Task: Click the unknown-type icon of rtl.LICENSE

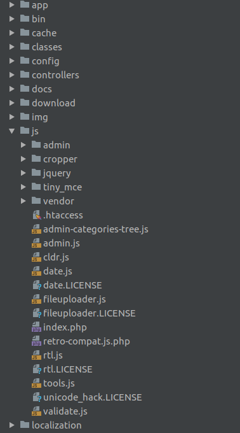Action: coord(37,369)
